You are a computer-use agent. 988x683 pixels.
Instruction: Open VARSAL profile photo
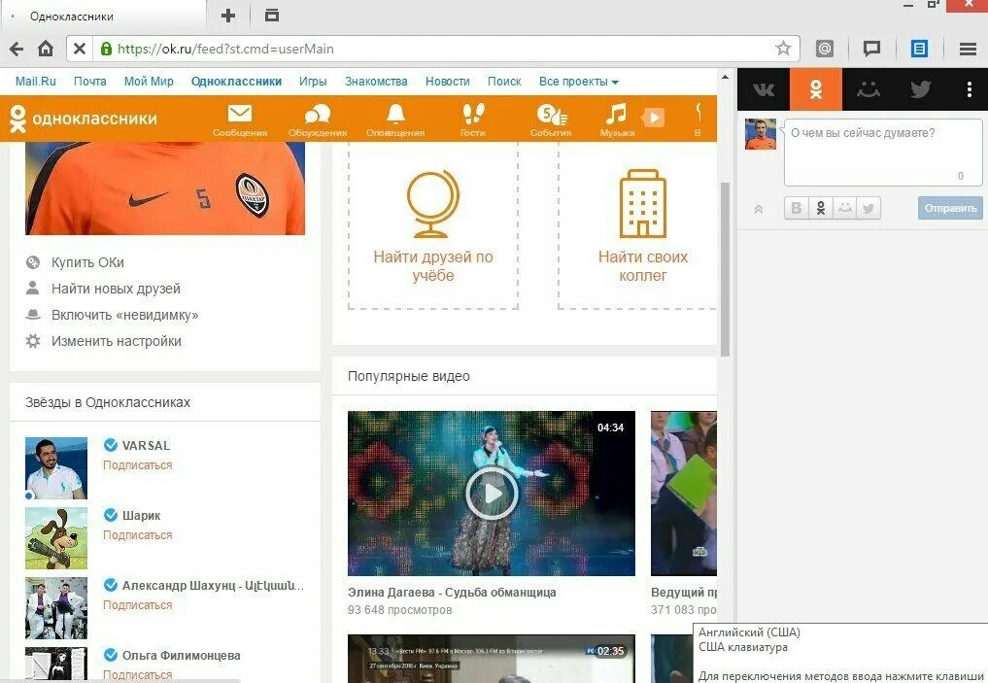[56, 468]
